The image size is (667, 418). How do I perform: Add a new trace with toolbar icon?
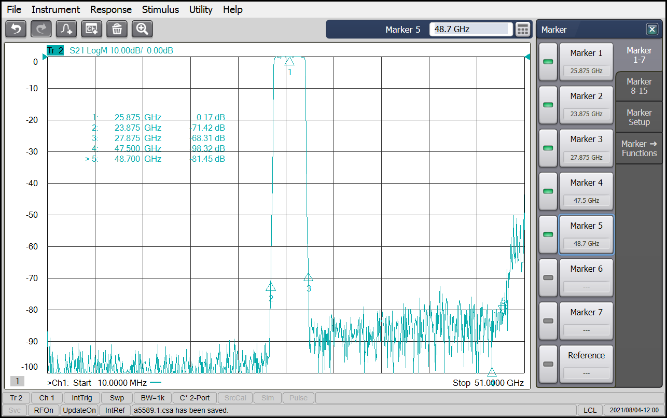[66, 29]
